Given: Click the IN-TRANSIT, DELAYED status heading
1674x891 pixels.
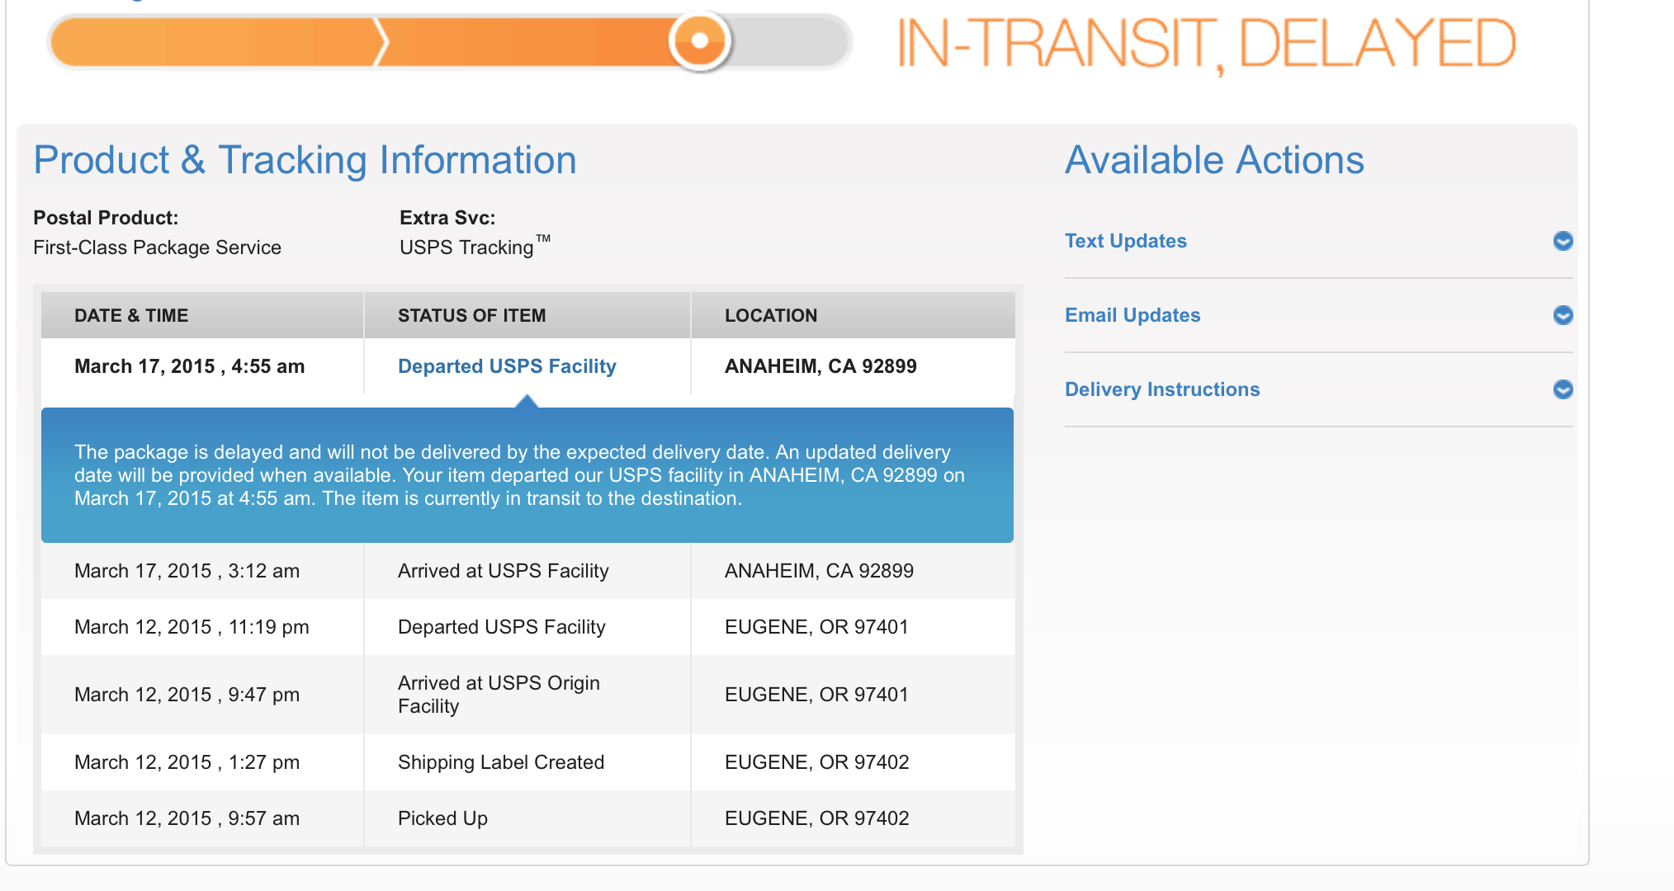Looking at the screenshot, I should (x=1206, y=44).
